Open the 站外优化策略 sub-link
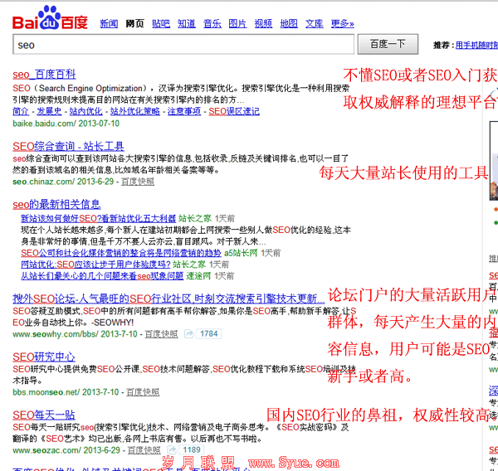498x471 pixels. [135, 111]
